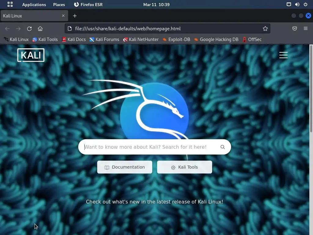The height and width of the screenshot is (235, 313).
Task: Focus the address bar URL field
Action: pos(168,28)
